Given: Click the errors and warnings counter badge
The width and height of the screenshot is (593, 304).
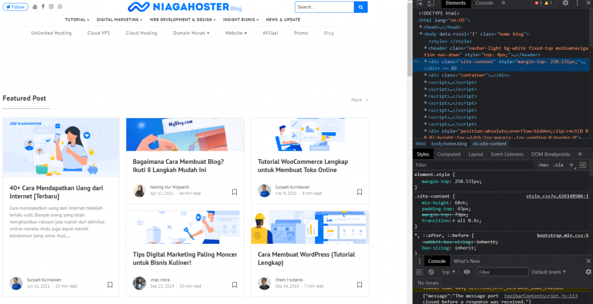Looking at the screenshot, I should click(x=543, y=3).
